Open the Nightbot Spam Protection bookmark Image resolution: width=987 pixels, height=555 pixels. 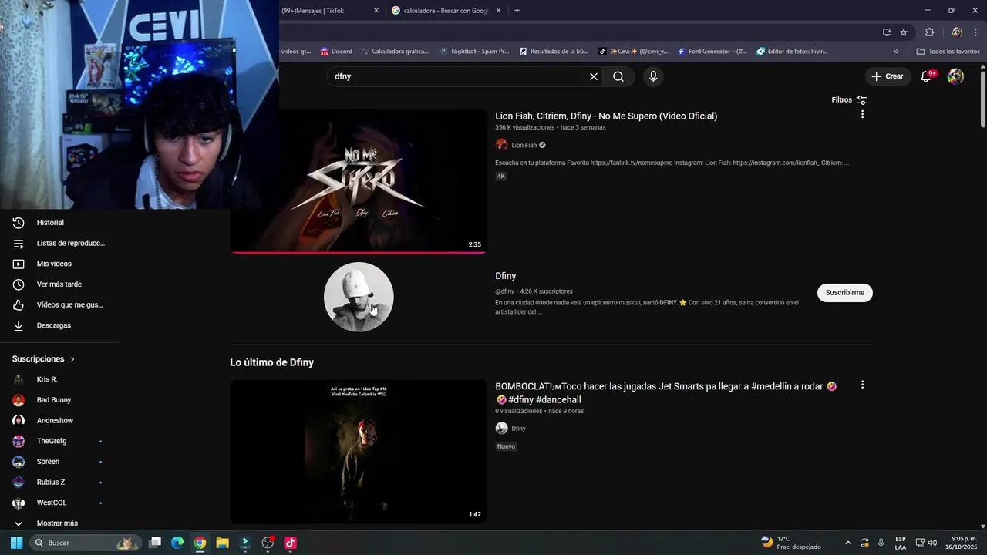click(474, 52)
